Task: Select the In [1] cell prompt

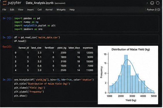Action: pyautogui.click(x=7, y=18)
